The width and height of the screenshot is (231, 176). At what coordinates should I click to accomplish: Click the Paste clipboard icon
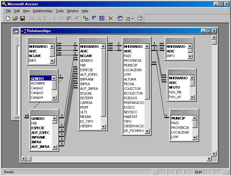coord(69,18)
